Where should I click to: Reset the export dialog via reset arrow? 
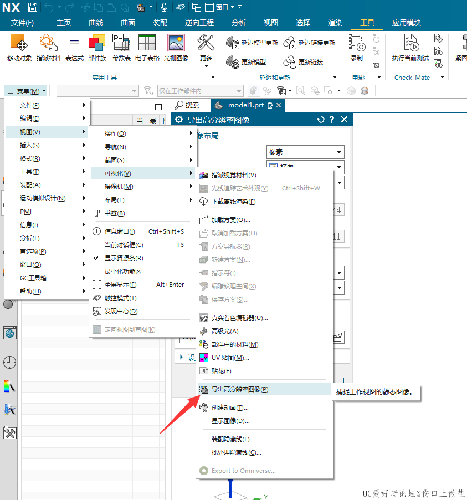[x=320, y=120]
